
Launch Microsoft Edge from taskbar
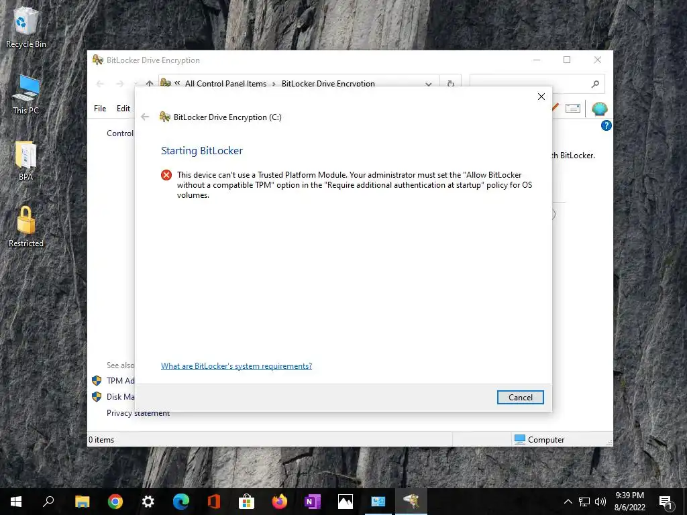(181, 502)
